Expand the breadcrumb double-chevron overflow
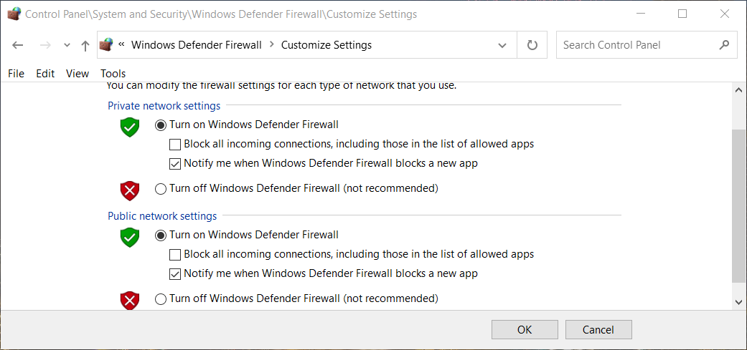 [x=121, y=44]
